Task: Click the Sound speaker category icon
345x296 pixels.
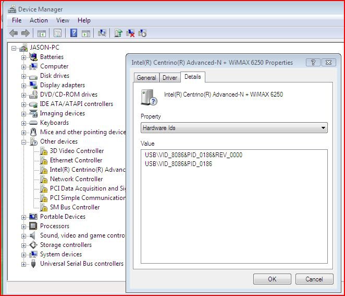Action: tap(32, 235)
